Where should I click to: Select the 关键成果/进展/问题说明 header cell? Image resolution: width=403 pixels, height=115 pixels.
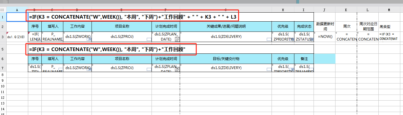[226, 26]
